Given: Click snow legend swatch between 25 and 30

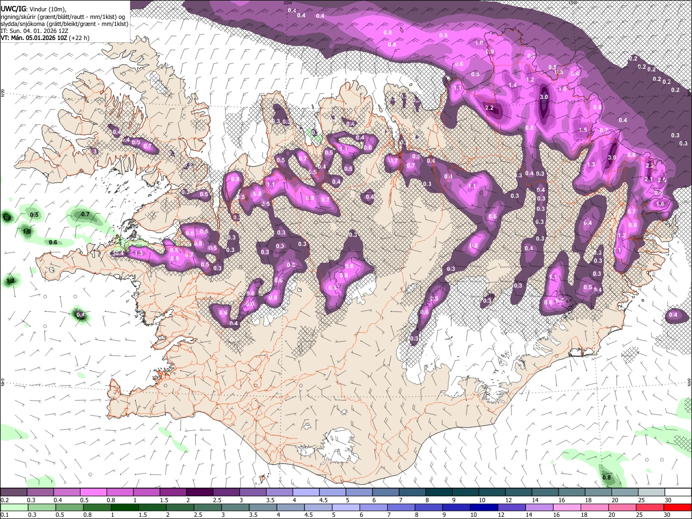Looking at the screenshot, I should (x=651, y=493).
